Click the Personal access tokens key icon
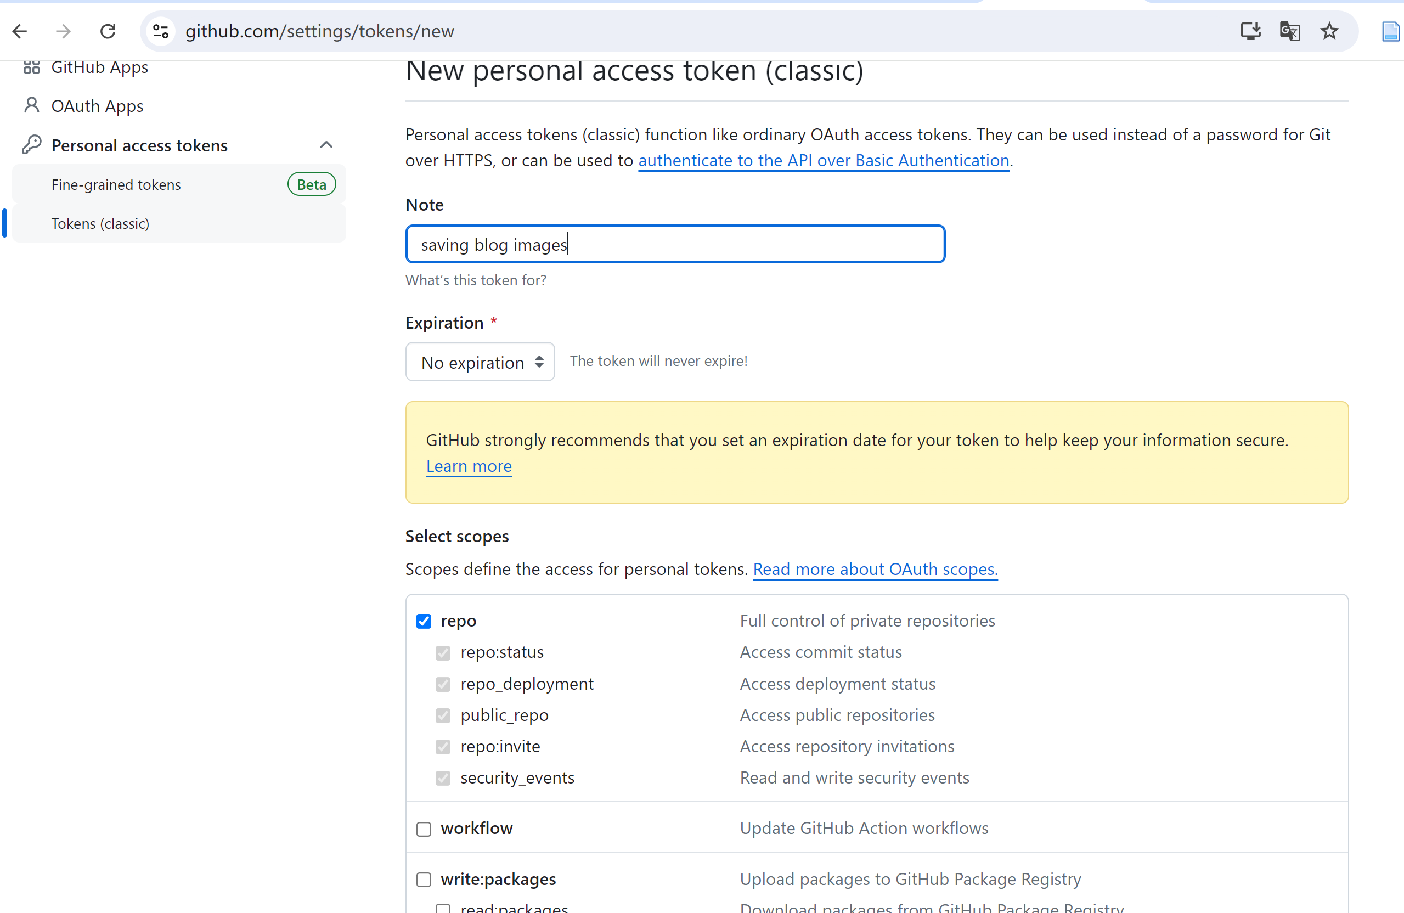The height and width of the screenshot is (913, 1404). tap(32, 144)
